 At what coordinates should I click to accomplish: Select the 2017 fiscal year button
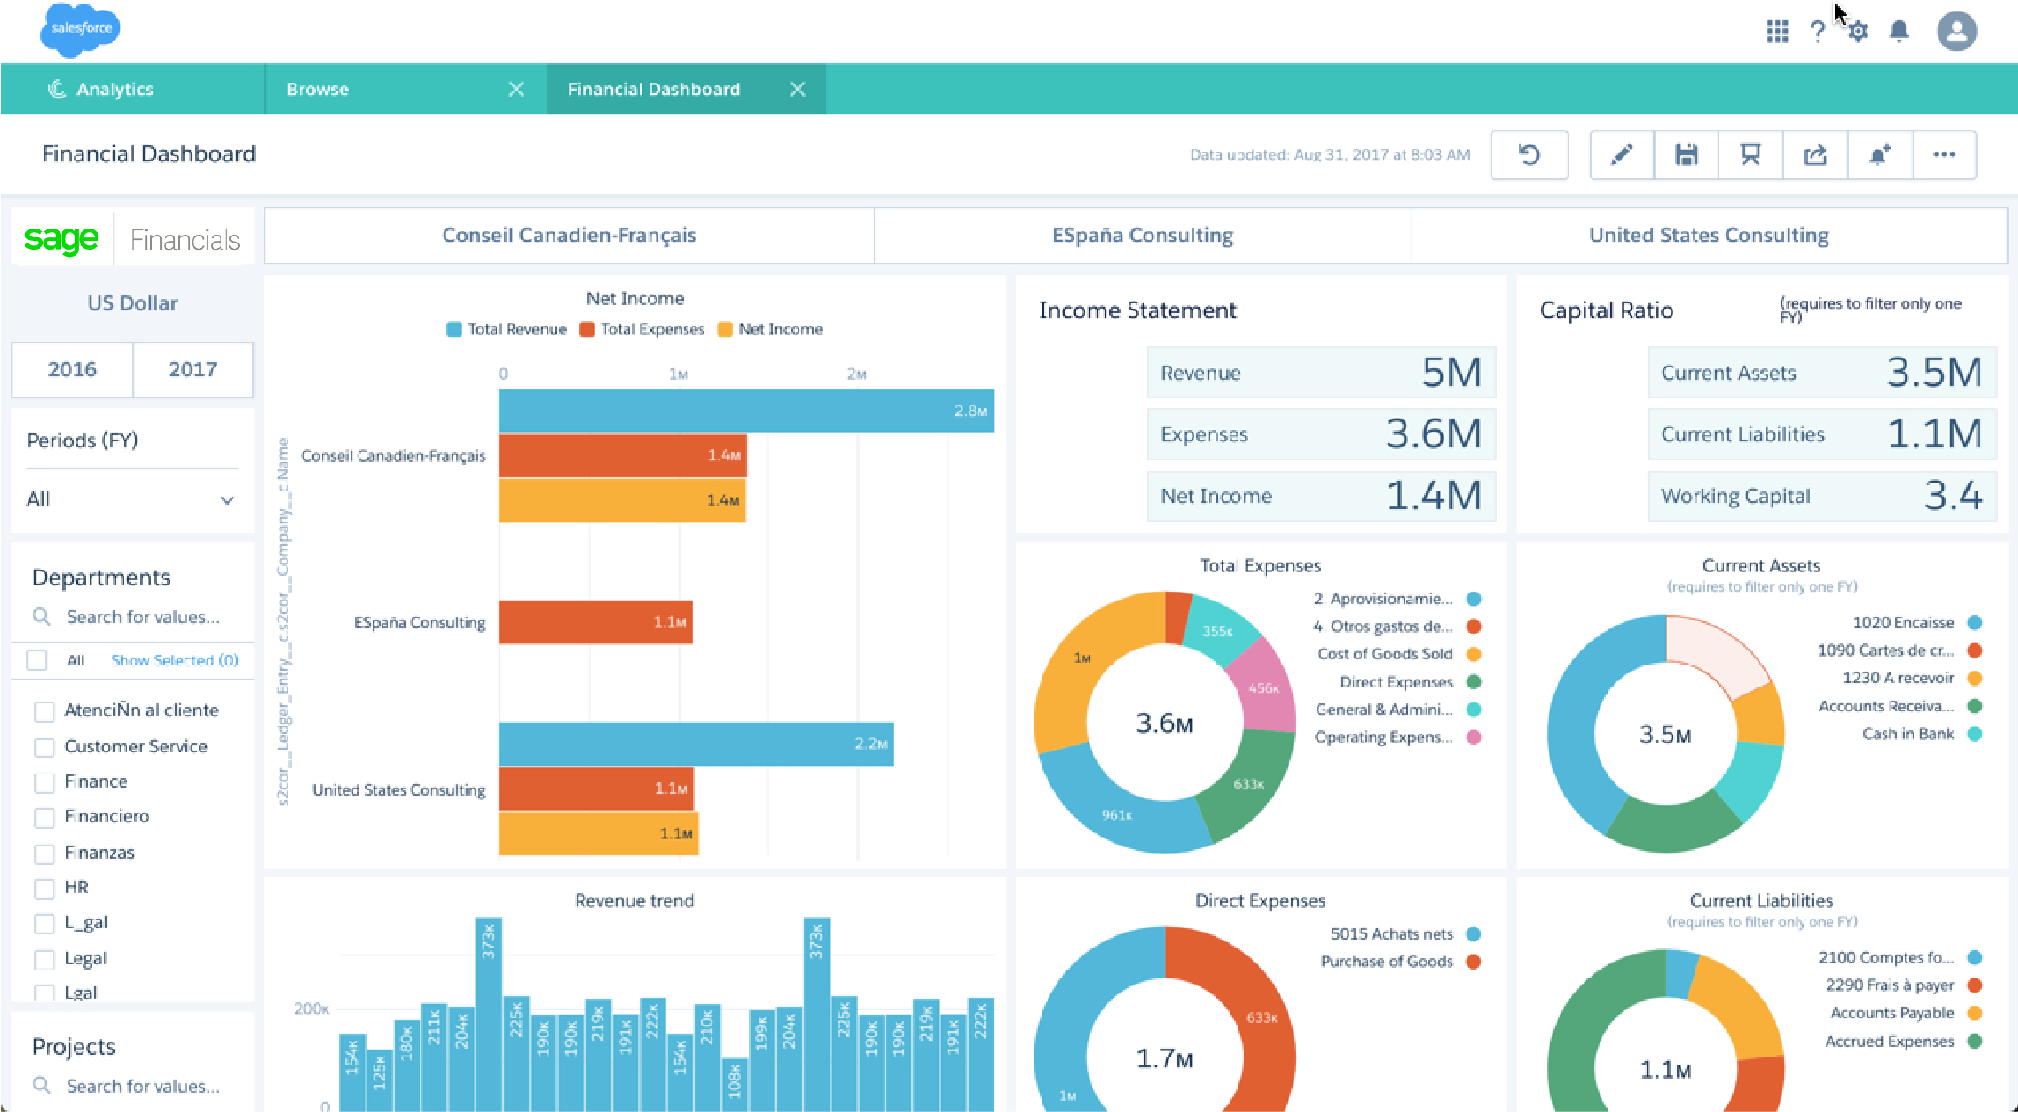(192, 369)
